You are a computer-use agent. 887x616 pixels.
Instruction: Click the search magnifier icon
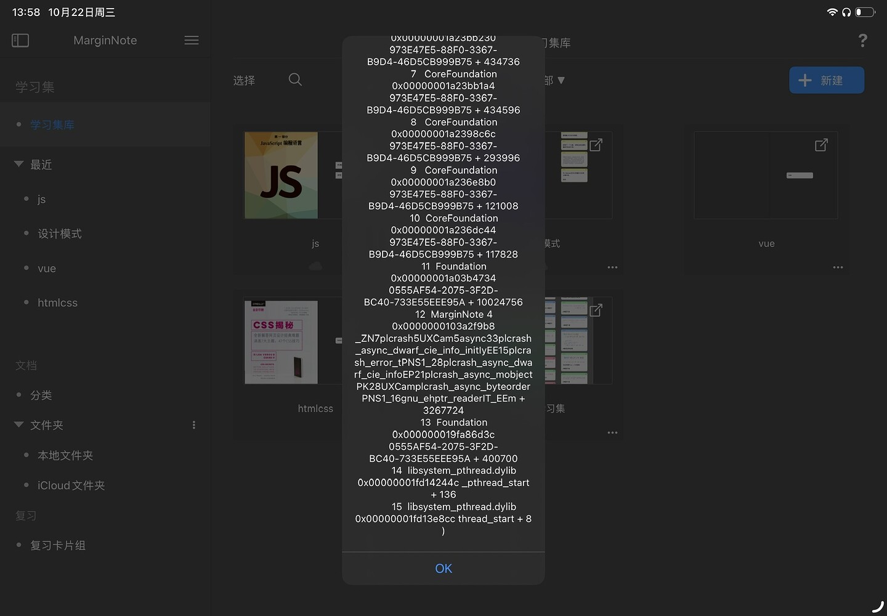pyautogui.click(x=295, y=79)
